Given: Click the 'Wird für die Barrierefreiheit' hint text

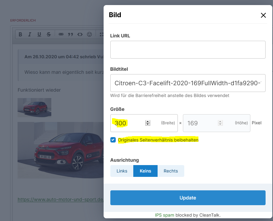Looking at the screenshot, I should pos(170,95).
